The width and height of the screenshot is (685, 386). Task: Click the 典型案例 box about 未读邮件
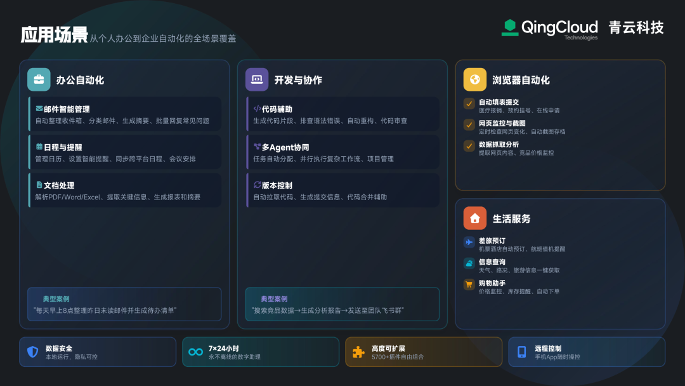point(124,304)
